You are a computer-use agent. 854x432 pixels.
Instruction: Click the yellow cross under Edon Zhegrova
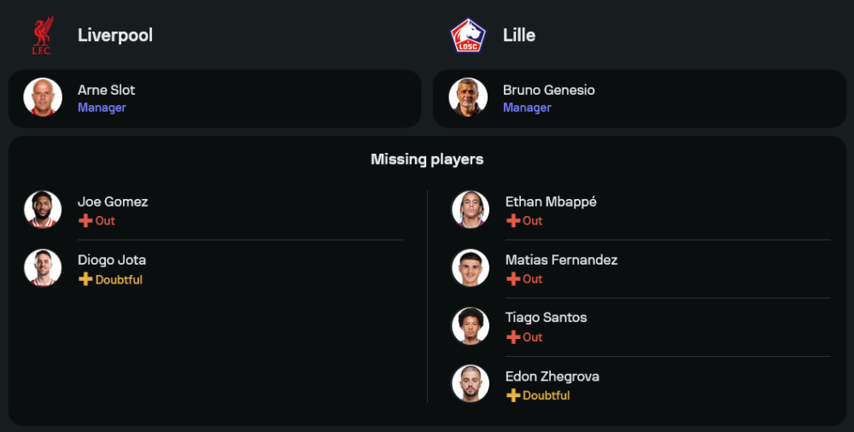click(x=513, y=395)
